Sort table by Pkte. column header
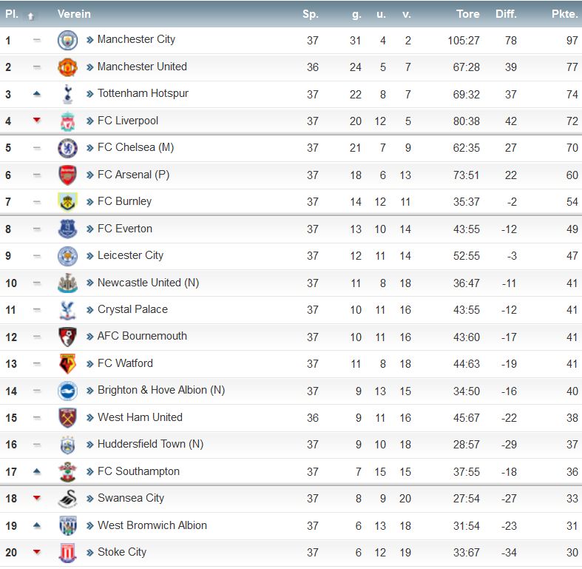The width and height of the screenshot is (582, 569). coord(564,14)
